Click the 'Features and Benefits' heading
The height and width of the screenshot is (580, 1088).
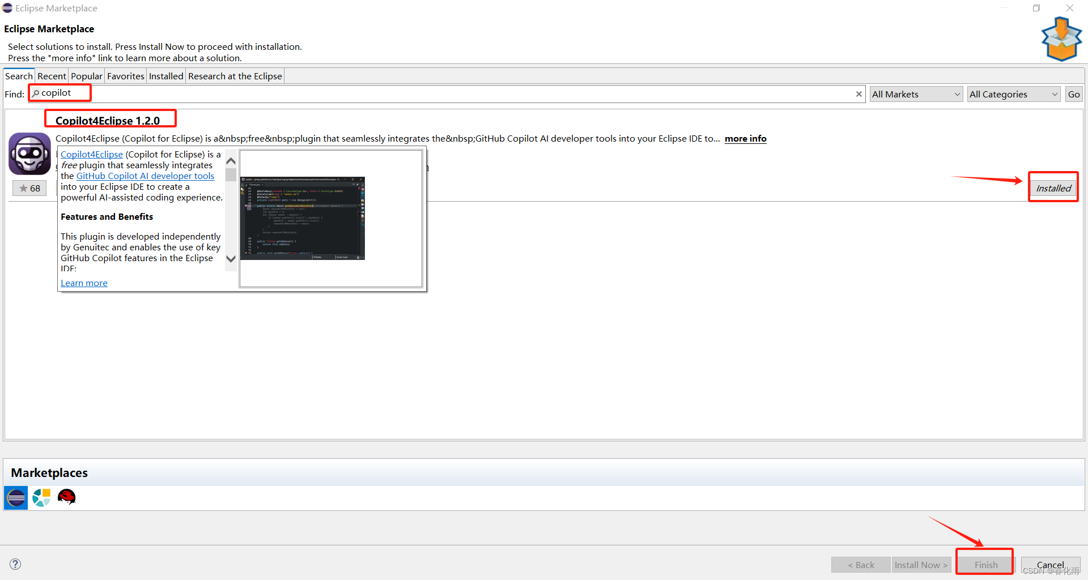click(107, 216)
